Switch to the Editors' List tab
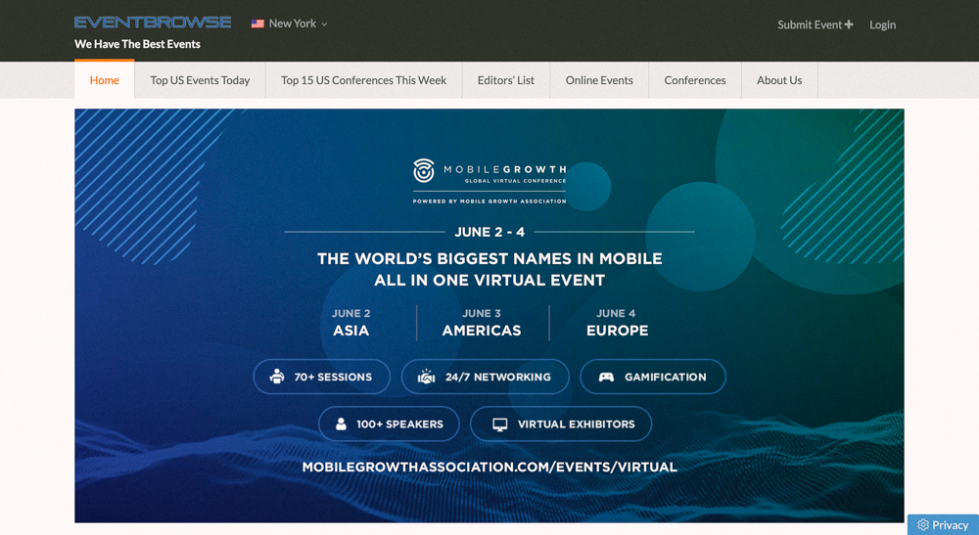 click(x=506, y=80)
